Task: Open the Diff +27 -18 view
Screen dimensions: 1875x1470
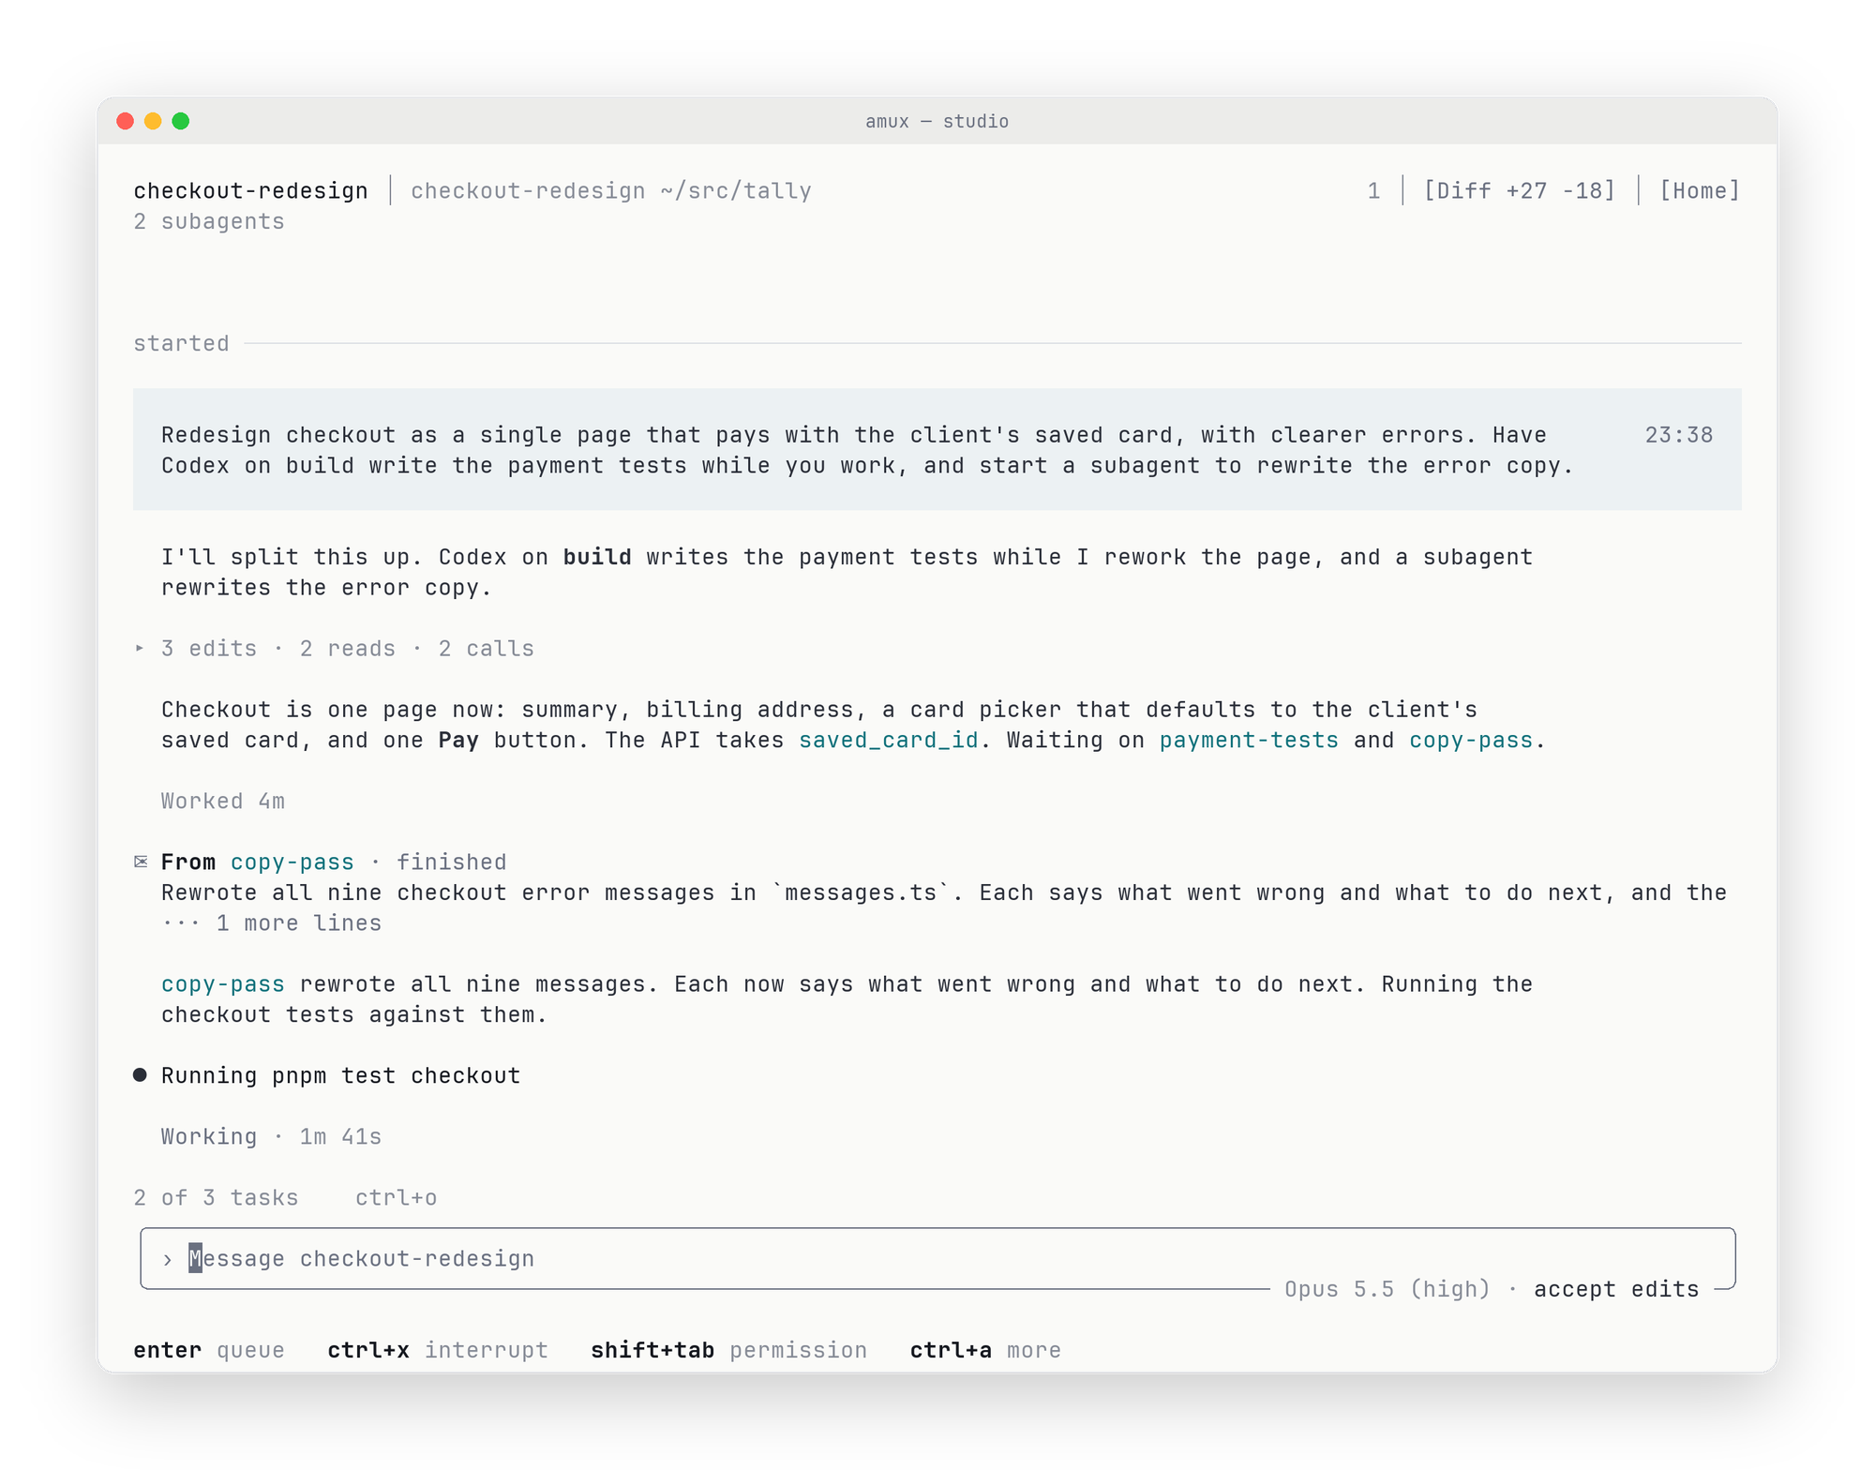Action: pos(1520,190)
